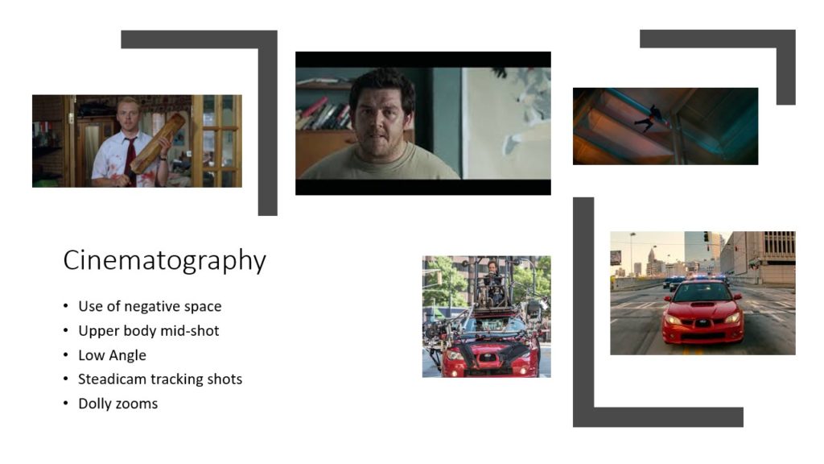Click the 'Upper body mid-shot' bullet
The width and height of the screenshot is (824, 464).
tap(149, 330)
